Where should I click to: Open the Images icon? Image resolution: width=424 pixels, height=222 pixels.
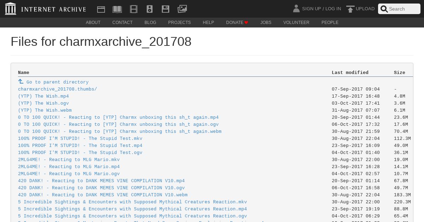pos(182,9)
